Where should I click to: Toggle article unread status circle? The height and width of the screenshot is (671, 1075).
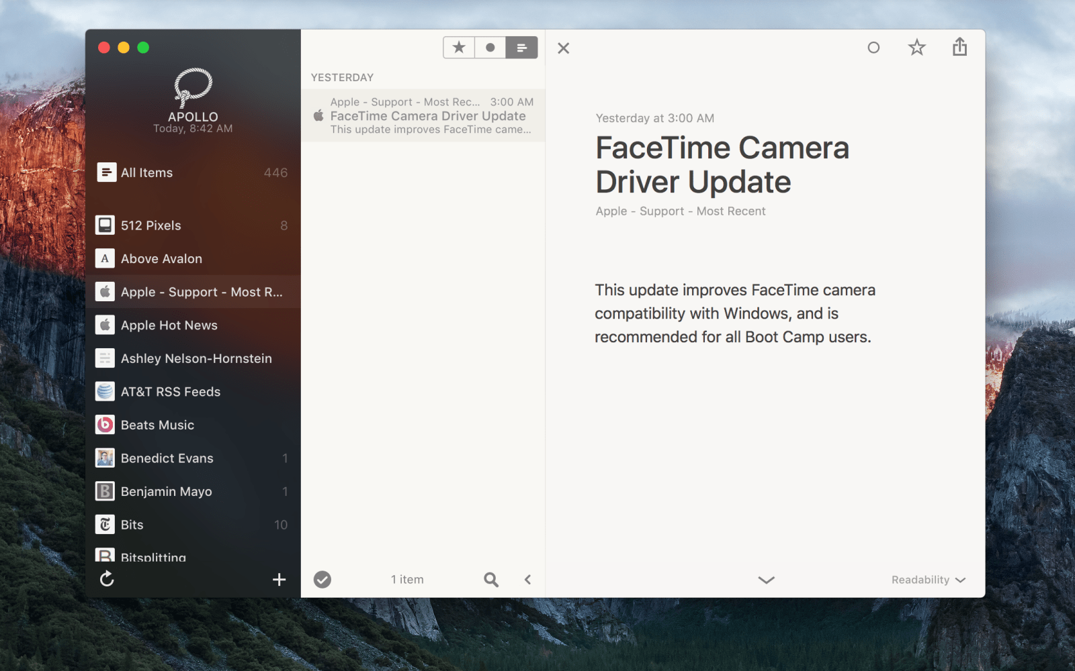click(873, 48)
